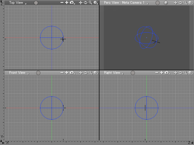Click the plus icon in Top View

[67, 3]
